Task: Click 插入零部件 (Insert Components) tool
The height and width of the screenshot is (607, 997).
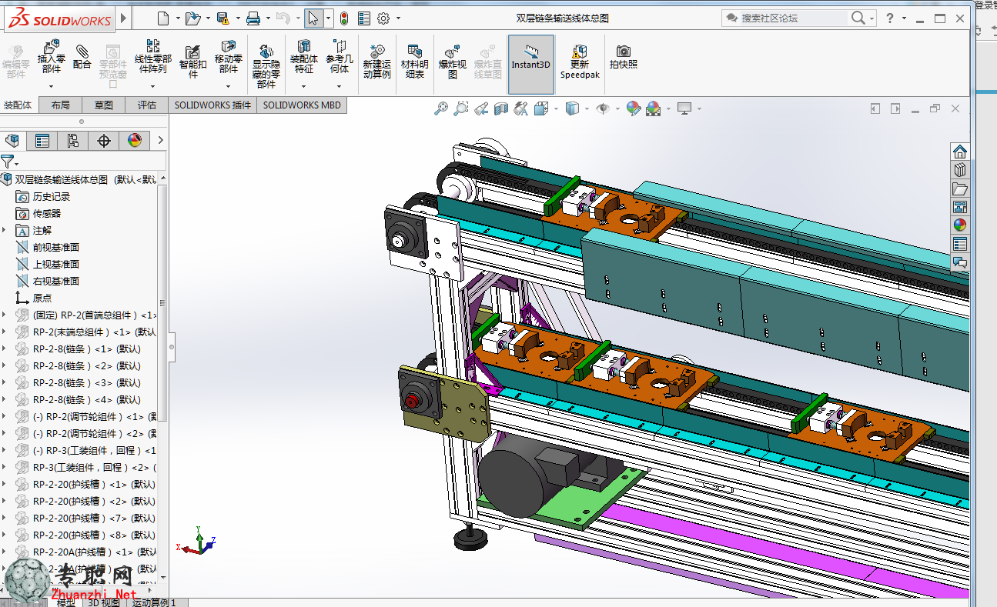Action: (52, 58)
